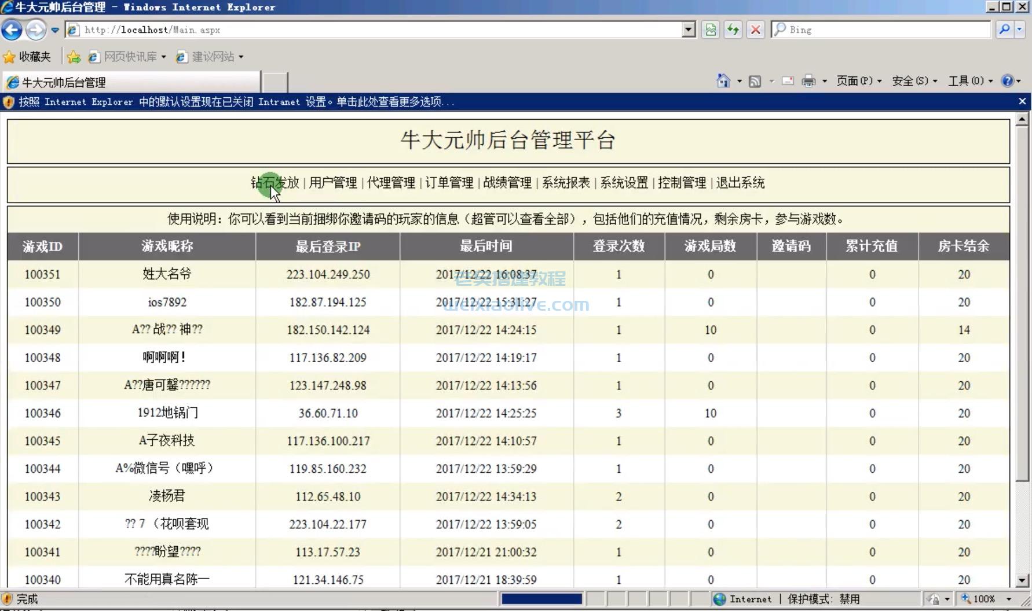Viewport: 1032px width, 611px height.
Task: Click the add to favorites bar icon
Action: click(73, 57)
